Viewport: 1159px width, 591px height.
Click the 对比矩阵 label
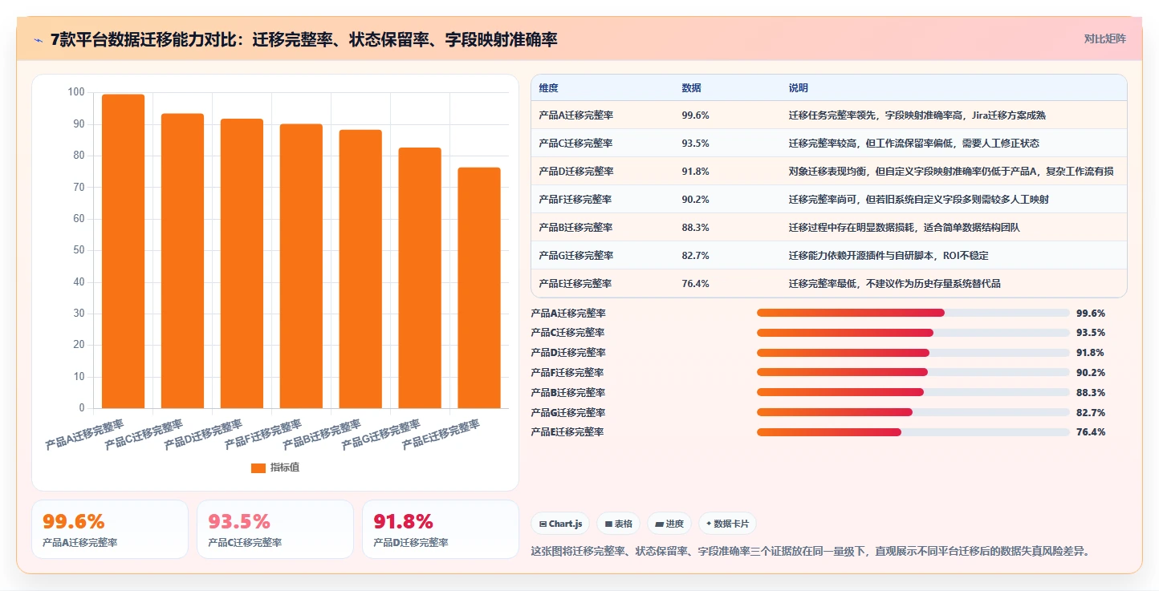pos(1104,38)
